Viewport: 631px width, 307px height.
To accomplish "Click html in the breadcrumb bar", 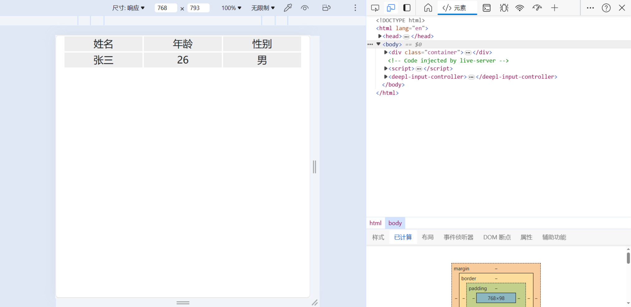I will coord(375,223).
